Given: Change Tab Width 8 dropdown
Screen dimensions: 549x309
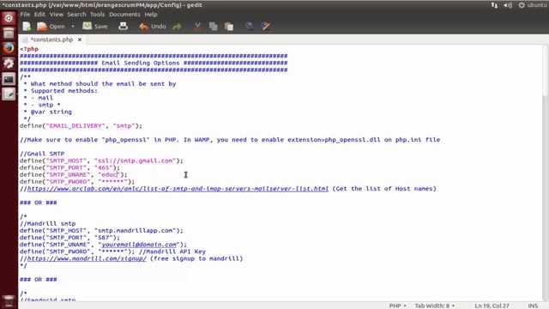Looking at the screenshot, I should coord(435,306).
